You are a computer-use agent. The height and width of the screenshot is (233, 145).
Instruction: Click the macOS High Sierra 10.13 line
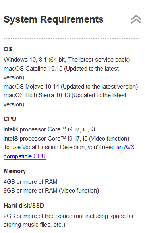coord(65,100)
